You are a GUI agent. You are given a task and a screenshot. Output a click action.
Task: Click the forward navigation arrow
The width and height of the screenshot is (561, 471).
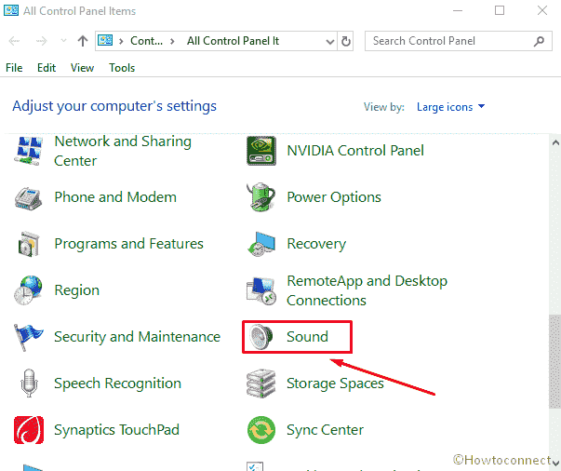click(x=42, y=41)
